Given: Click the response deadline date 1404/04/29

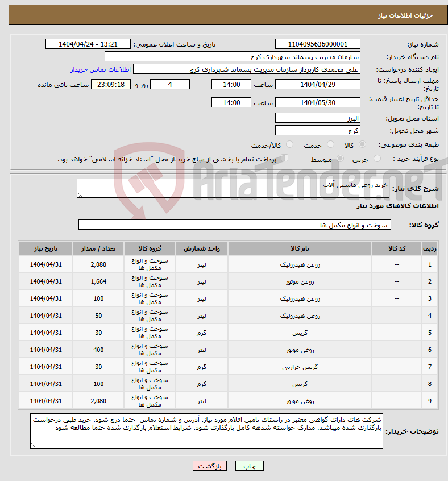Looking at the screenshot, I should [x=318, y=84].
